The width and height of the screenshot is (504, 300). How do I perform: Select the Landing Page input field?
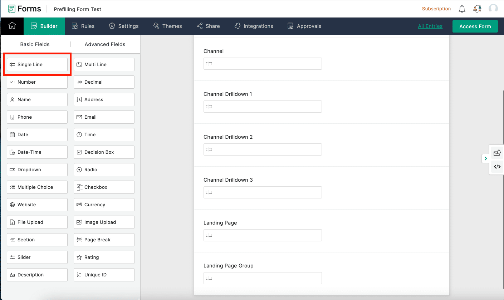point(263,235)
